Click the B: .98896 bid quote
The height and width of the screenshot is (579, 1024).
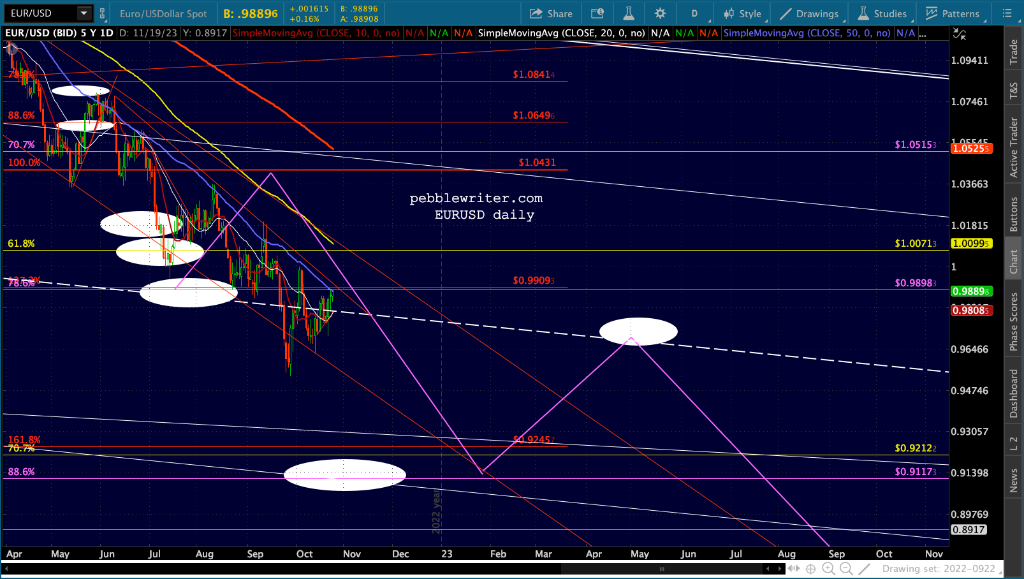251,13
